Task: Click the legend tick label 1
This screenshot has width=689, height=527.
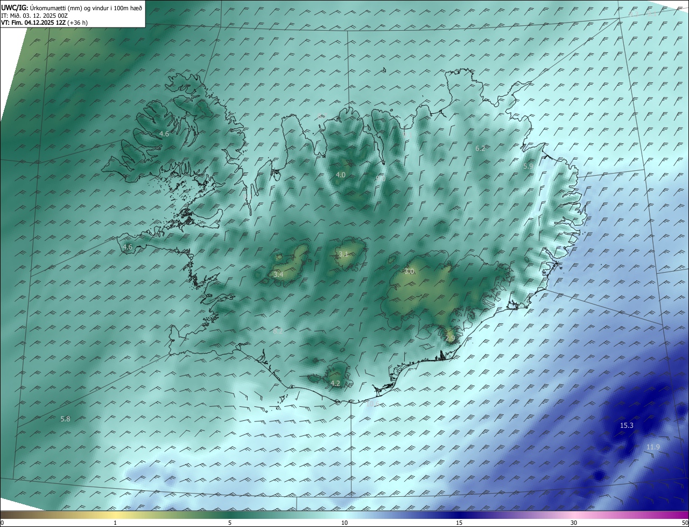Action: tap(115, 523)
